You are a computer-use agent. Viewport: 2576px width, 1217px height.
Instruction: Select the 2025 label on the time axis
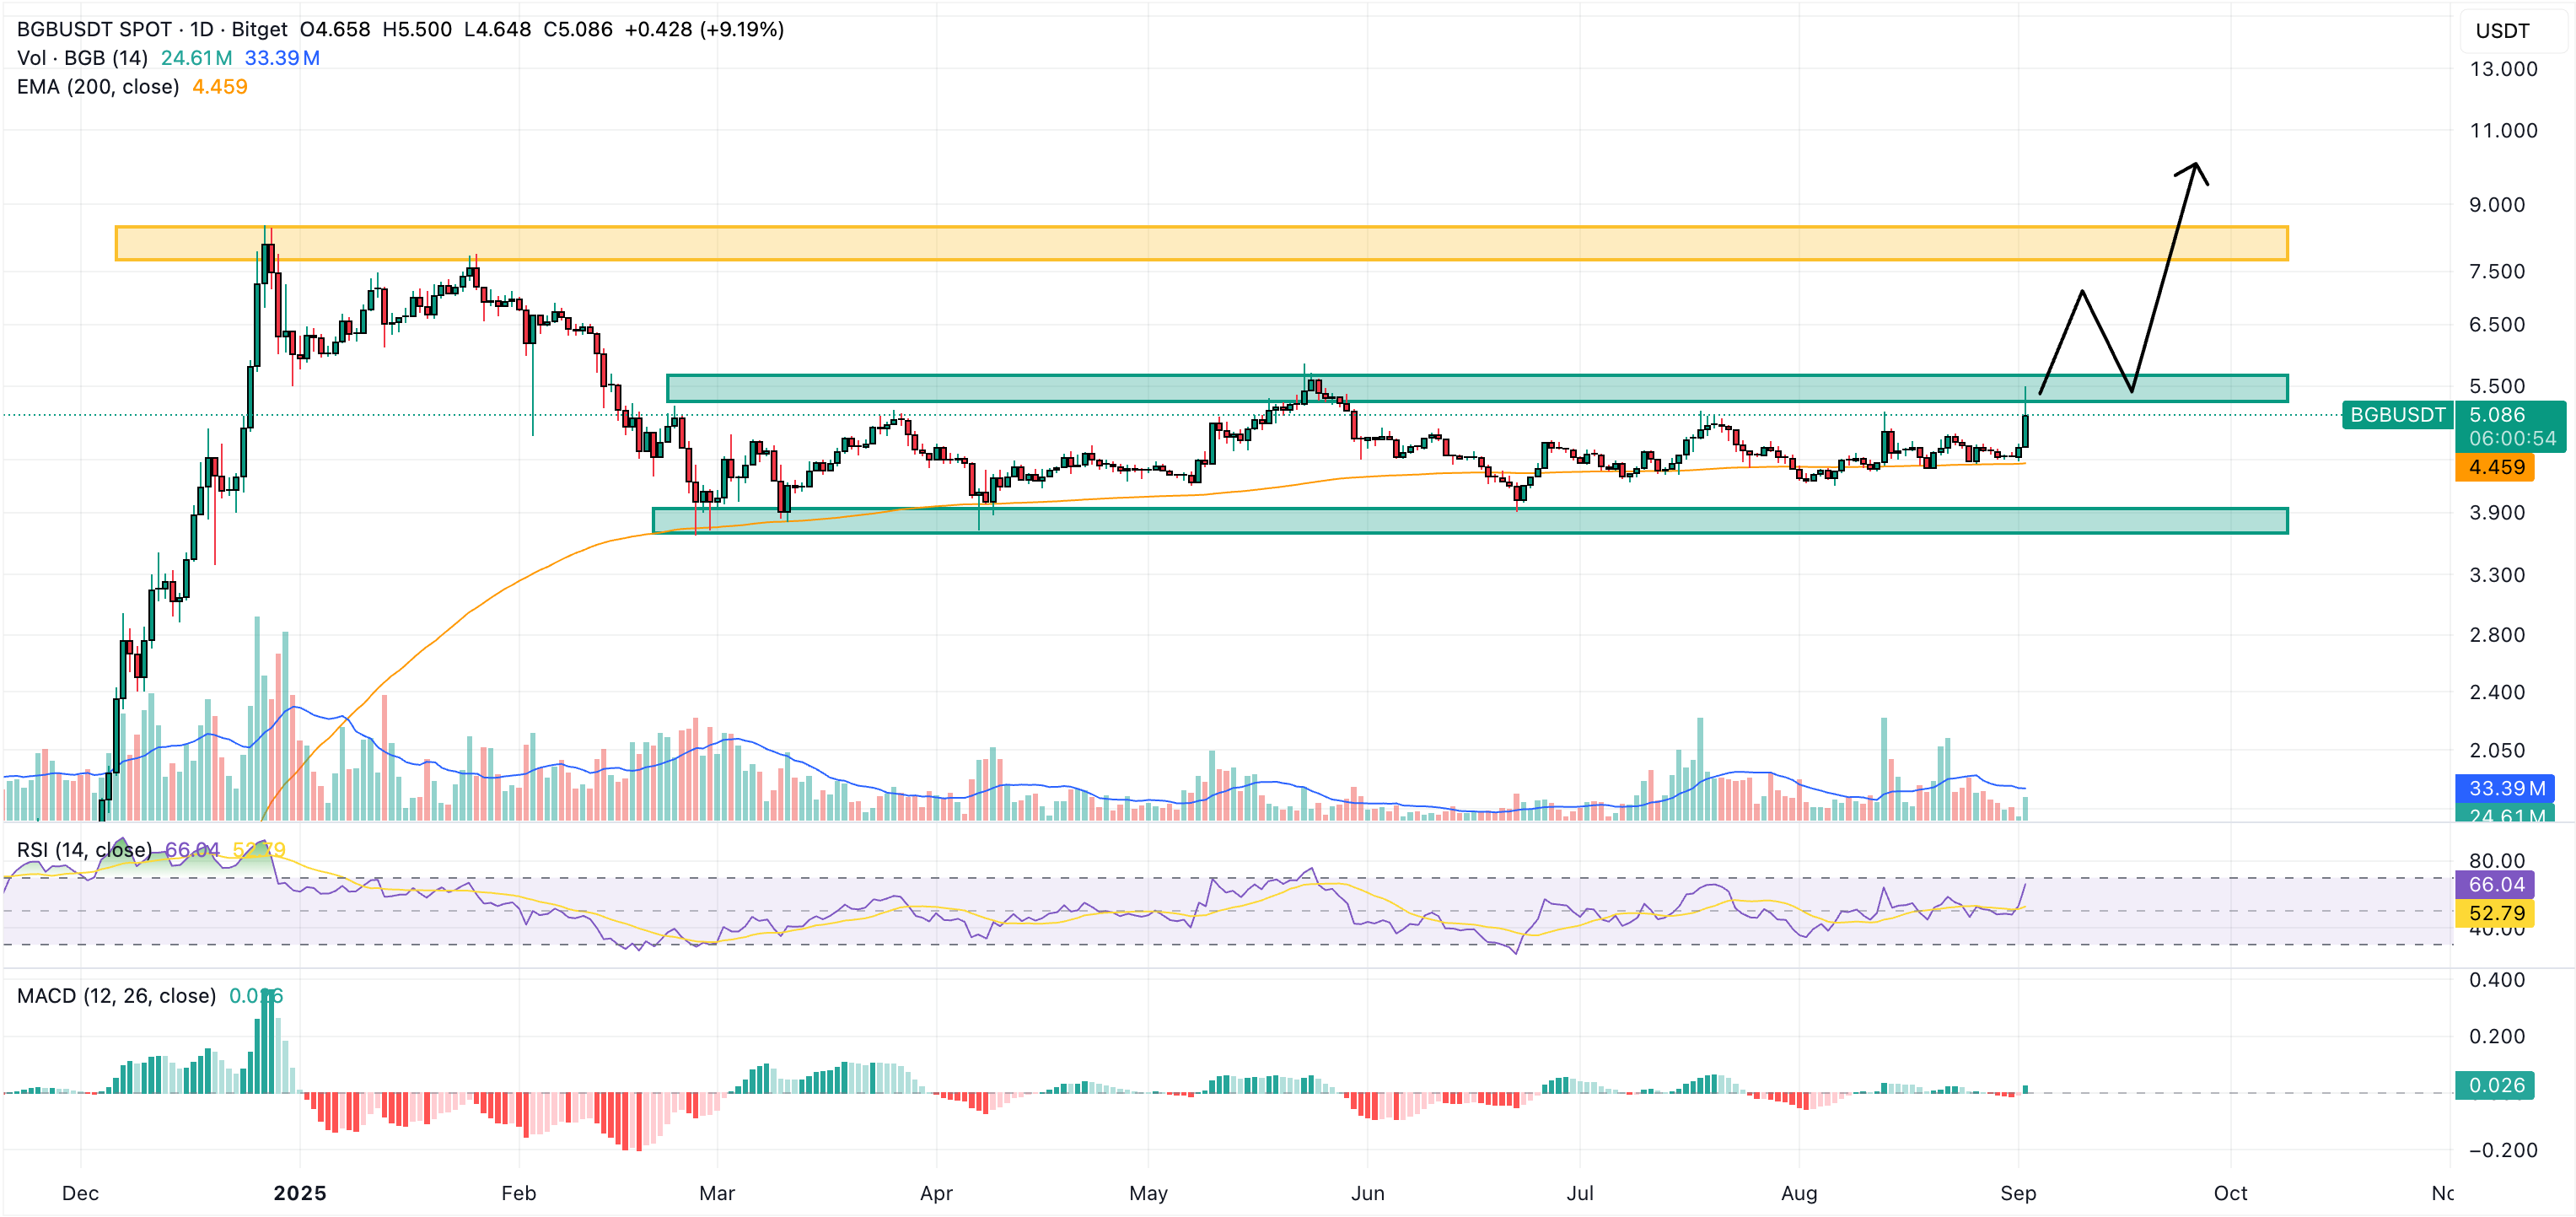pyautogui.click(x=302, y=1192)
